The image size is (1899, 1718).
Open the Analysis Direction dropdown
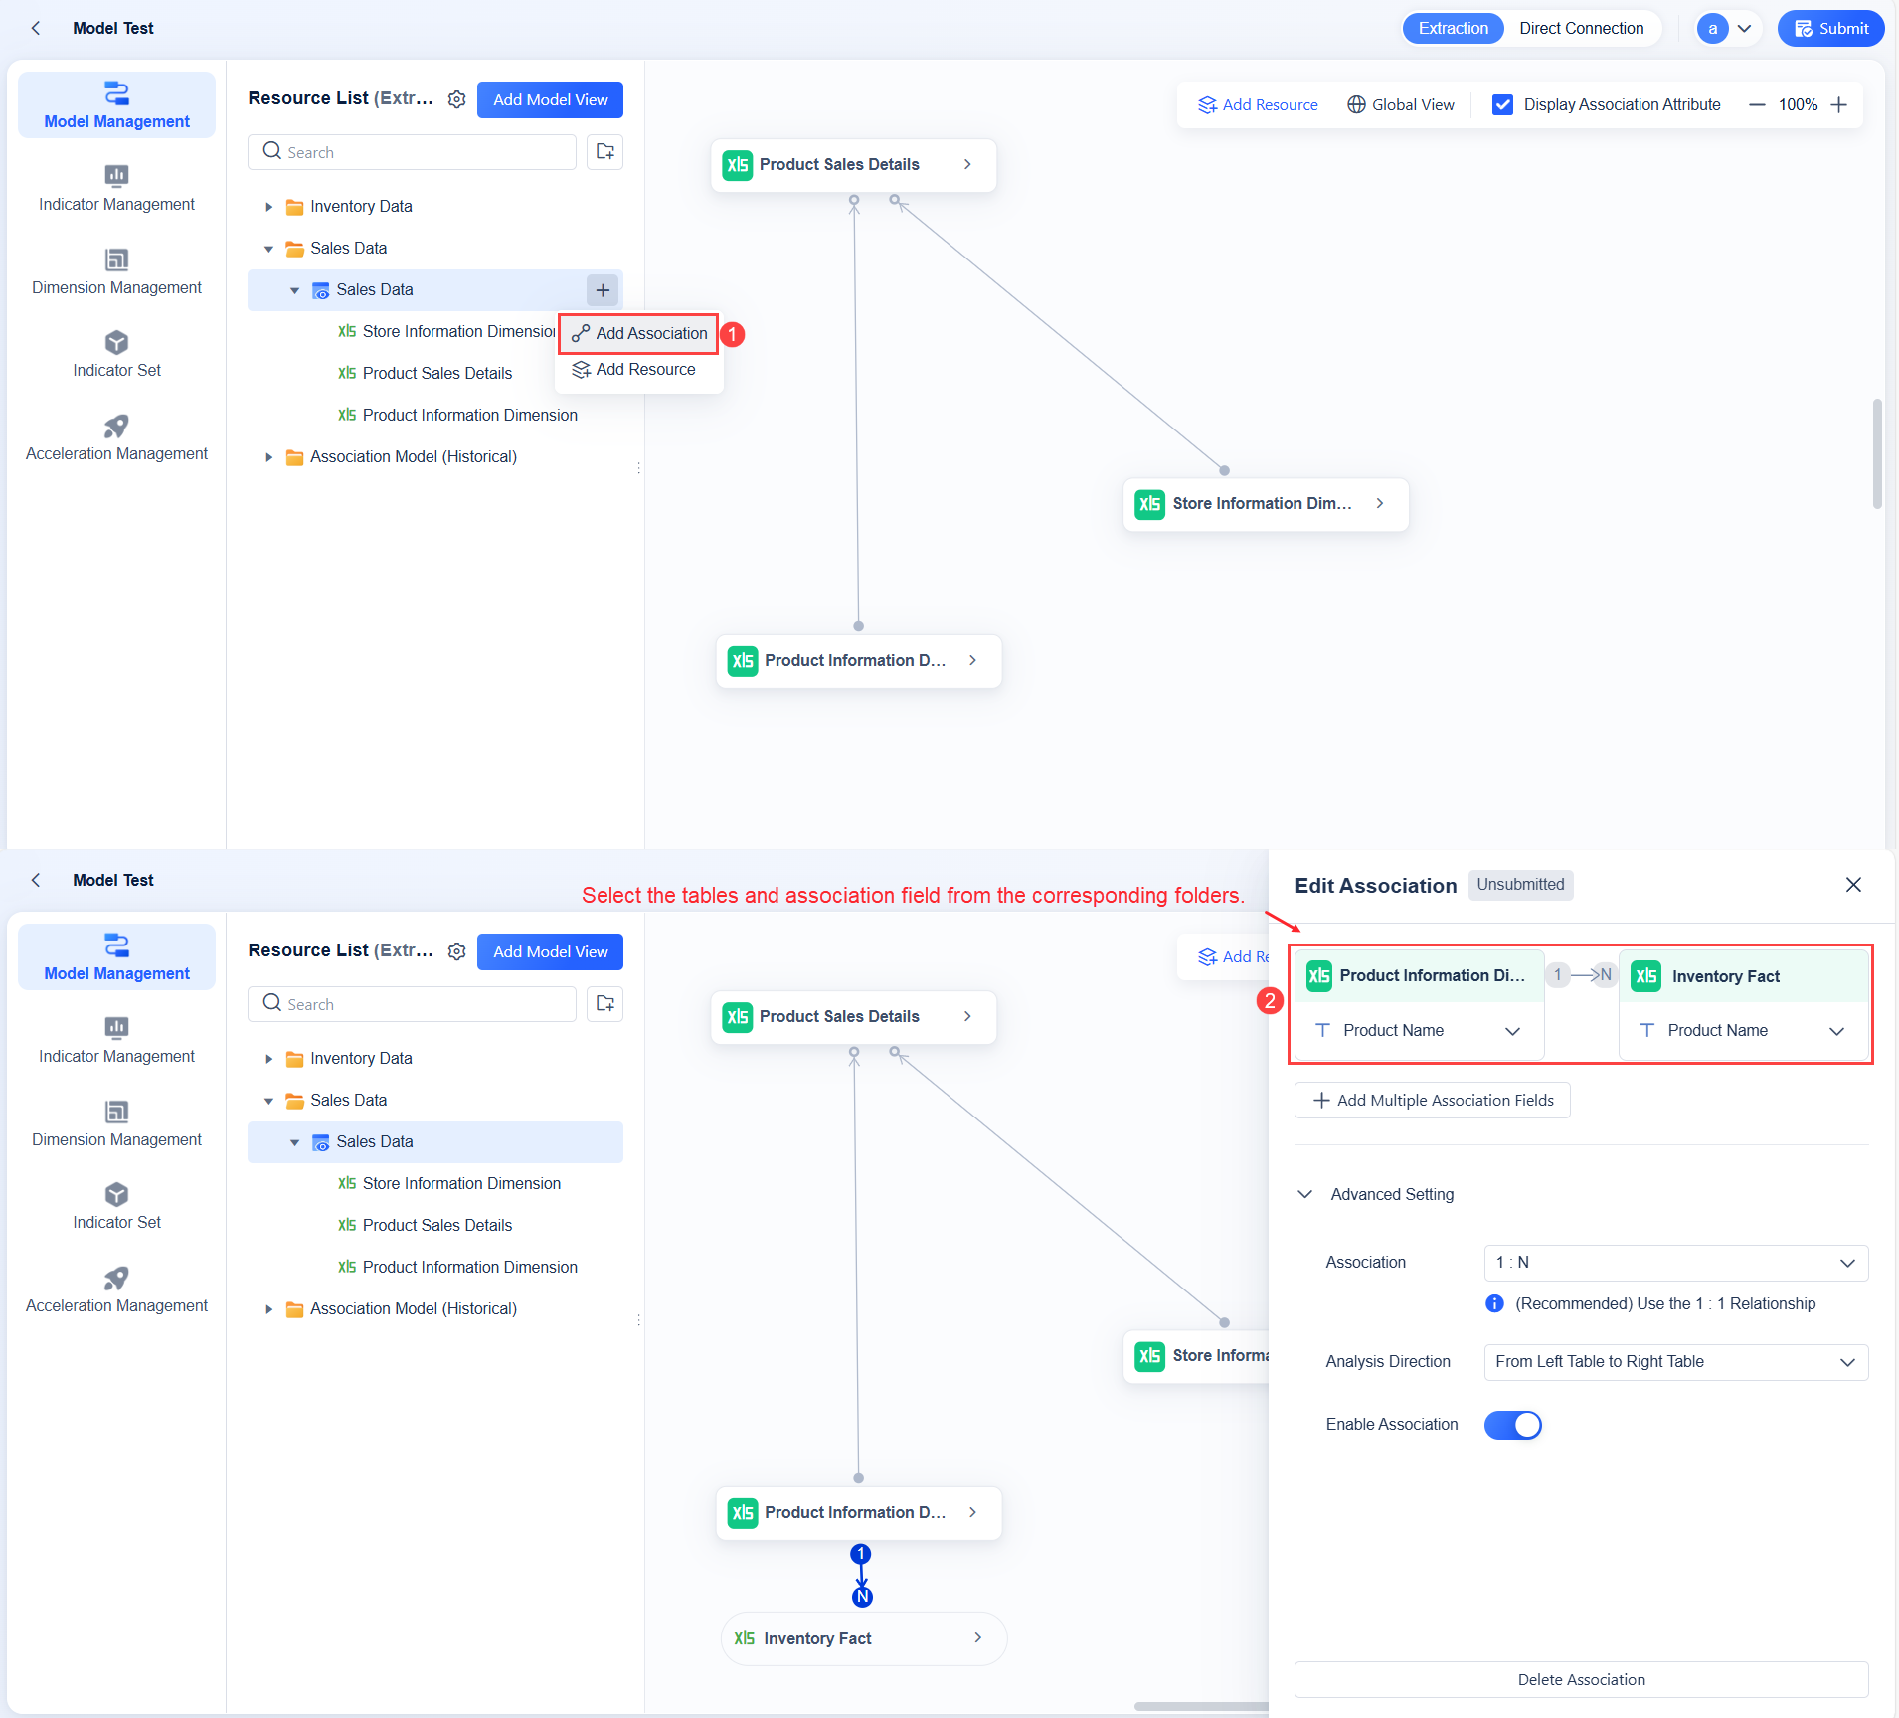[x=1675, y=1362]
